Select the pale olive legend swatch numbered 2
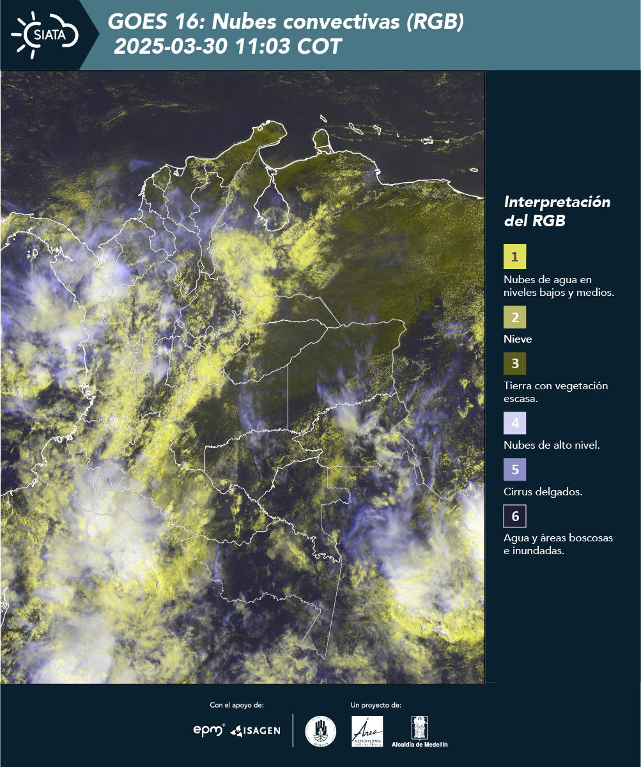 [514, 316]
